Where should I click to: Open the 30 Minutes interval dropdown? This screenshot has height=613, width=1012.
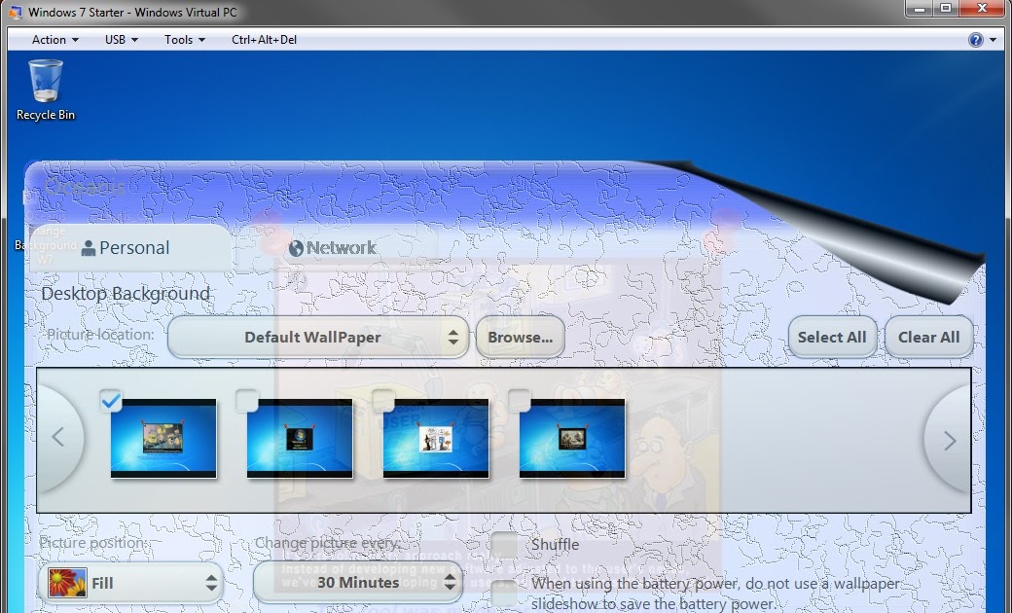[x=358, y=582]
